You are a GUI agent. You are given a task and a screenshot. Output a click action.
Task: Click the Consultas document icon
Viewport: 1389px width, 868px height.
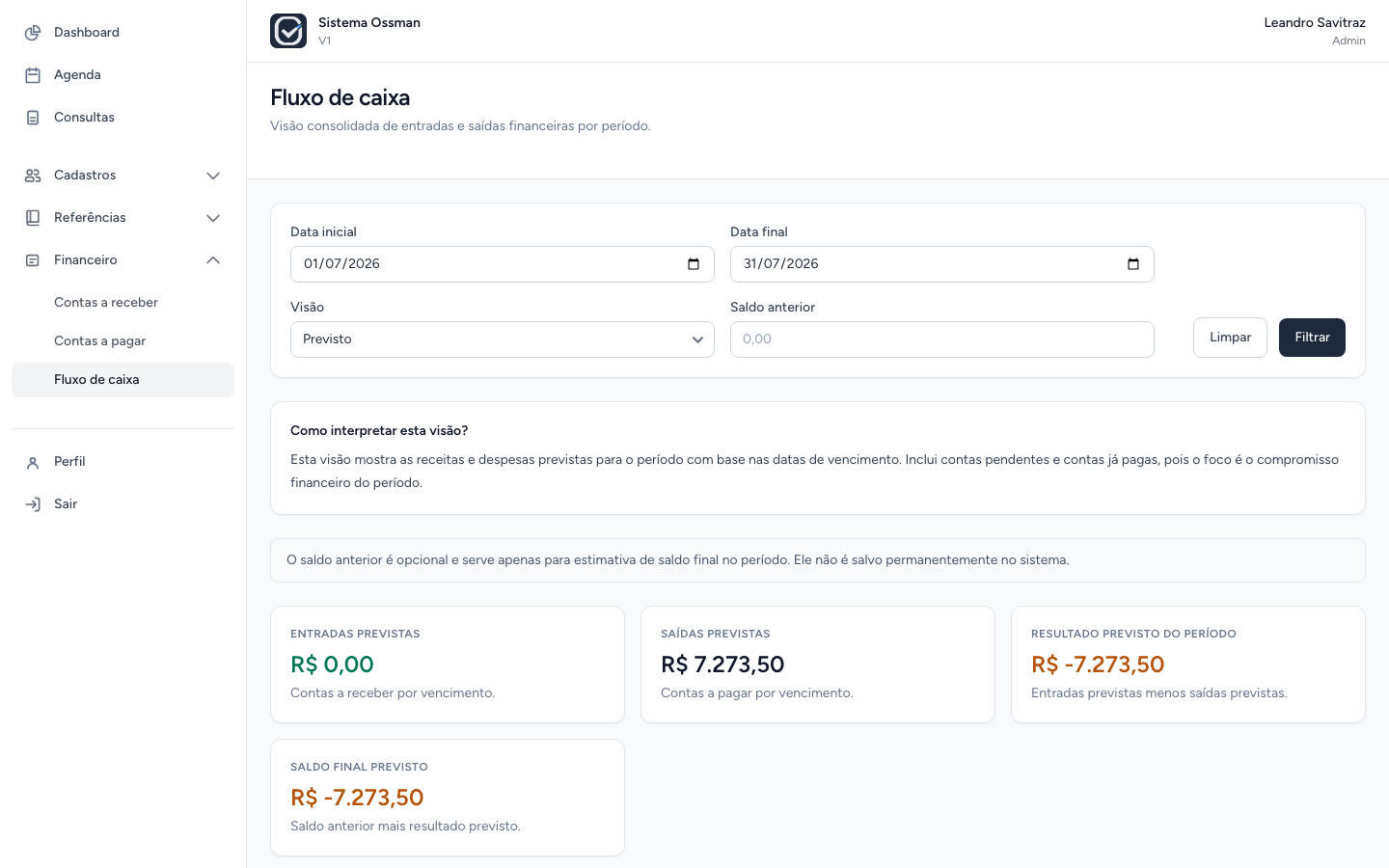tap(33, 118)
